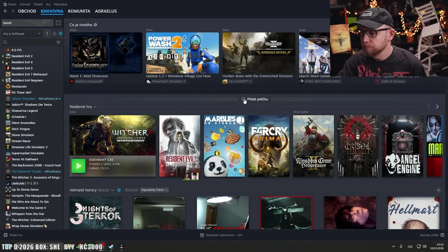
Task: Switch to collections grid view icon
Action: 58,23
